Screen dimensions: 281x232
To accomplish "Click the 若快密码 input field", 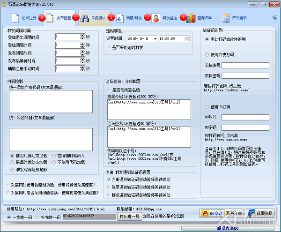I will pyautogui.click(x=245, y=75).
